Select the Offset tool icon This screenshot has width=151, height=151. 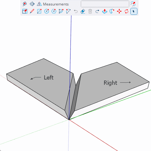[x=133, y=4]
